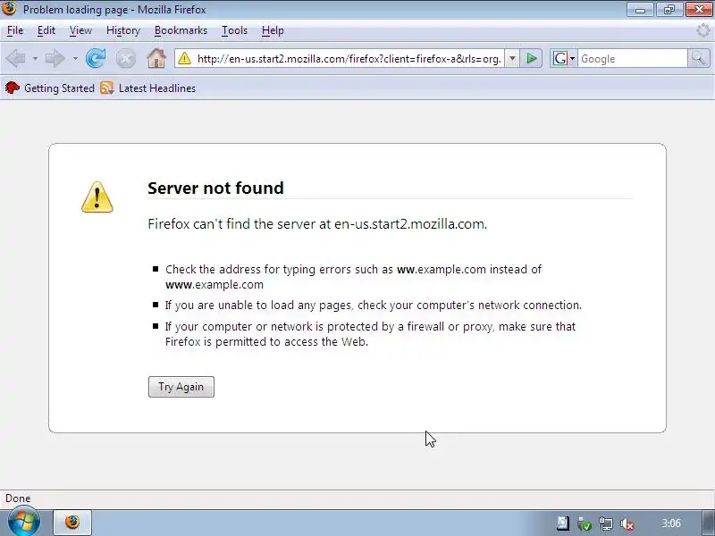The image size is (715, 536).
Task: Click the security shield tray icon
Action: 585,523
